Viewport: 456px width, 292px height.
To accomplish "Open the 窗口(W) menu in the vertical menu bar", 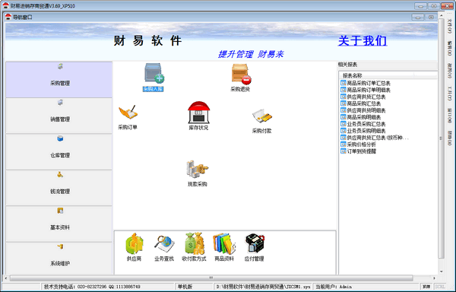I will 449,116.
